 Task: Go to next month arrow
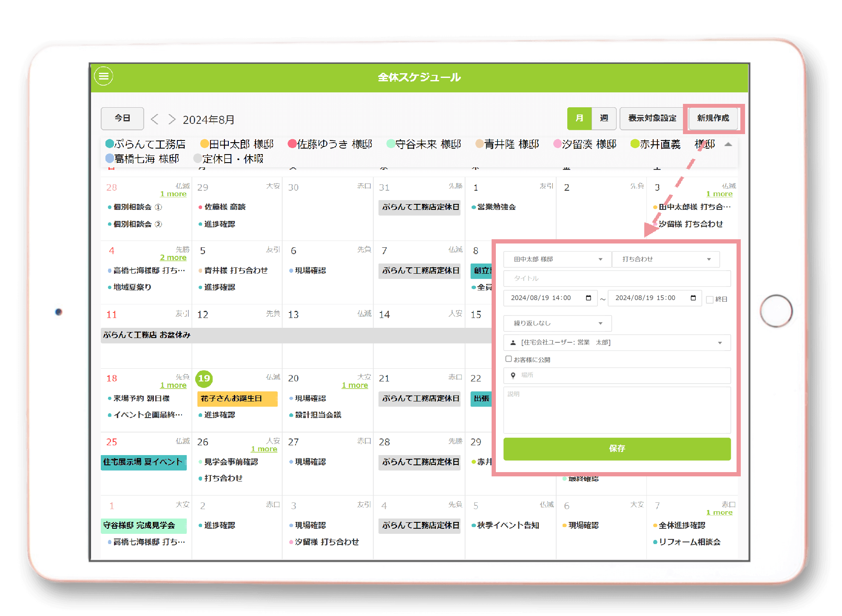(x=172, y=119)
